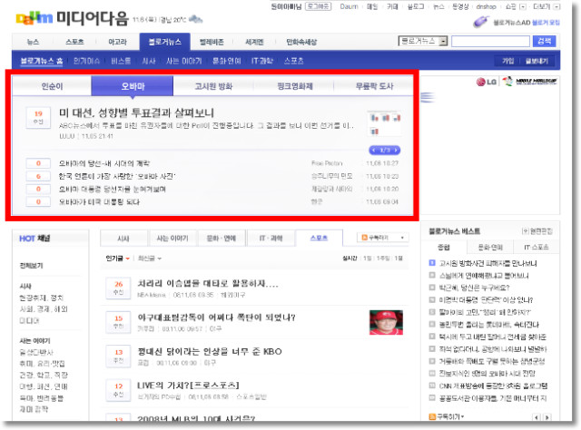Switch to IT·과학 article category tab
The width and height of the screenshot is (581, 430).
tap(271, 239)
